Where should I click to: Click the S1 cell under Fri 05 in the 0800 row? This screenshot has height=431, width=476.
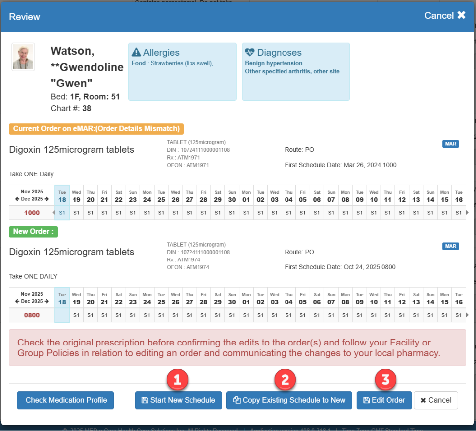[303, 315]
